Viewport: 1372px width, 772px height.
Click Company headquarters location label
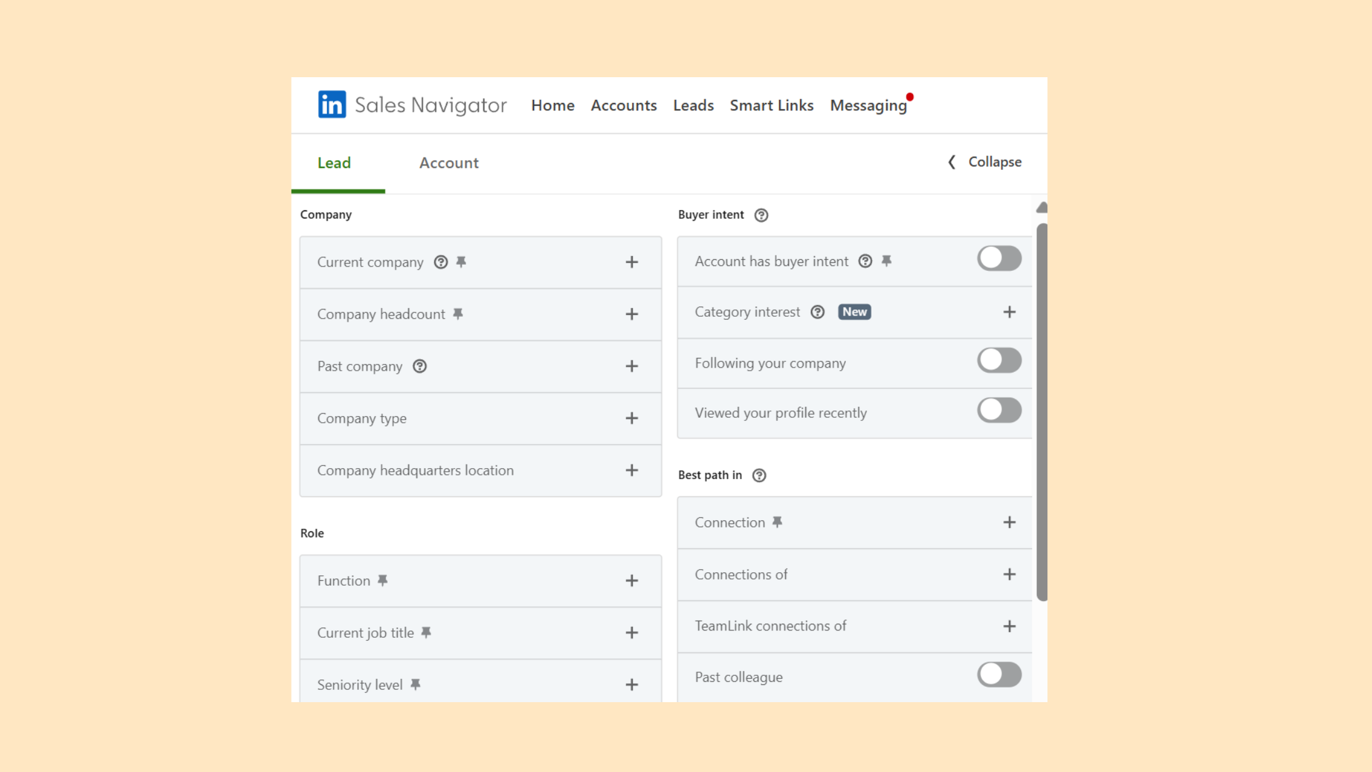pos(415,471)
